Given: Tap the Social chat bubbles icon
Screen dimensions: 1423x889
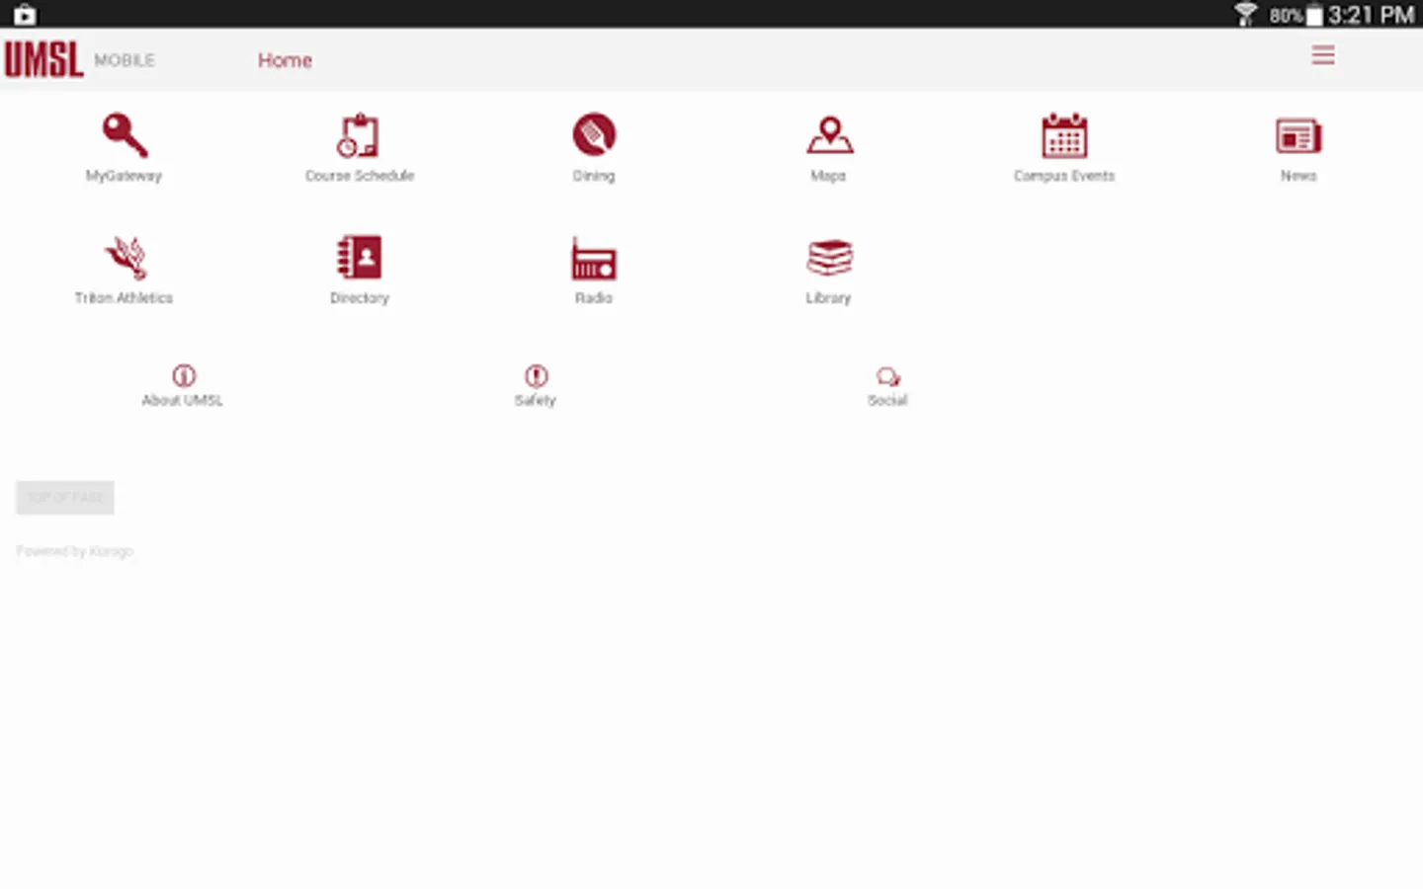Looking at the screenshot, I should pyautogui.click(x=887, y=376).
